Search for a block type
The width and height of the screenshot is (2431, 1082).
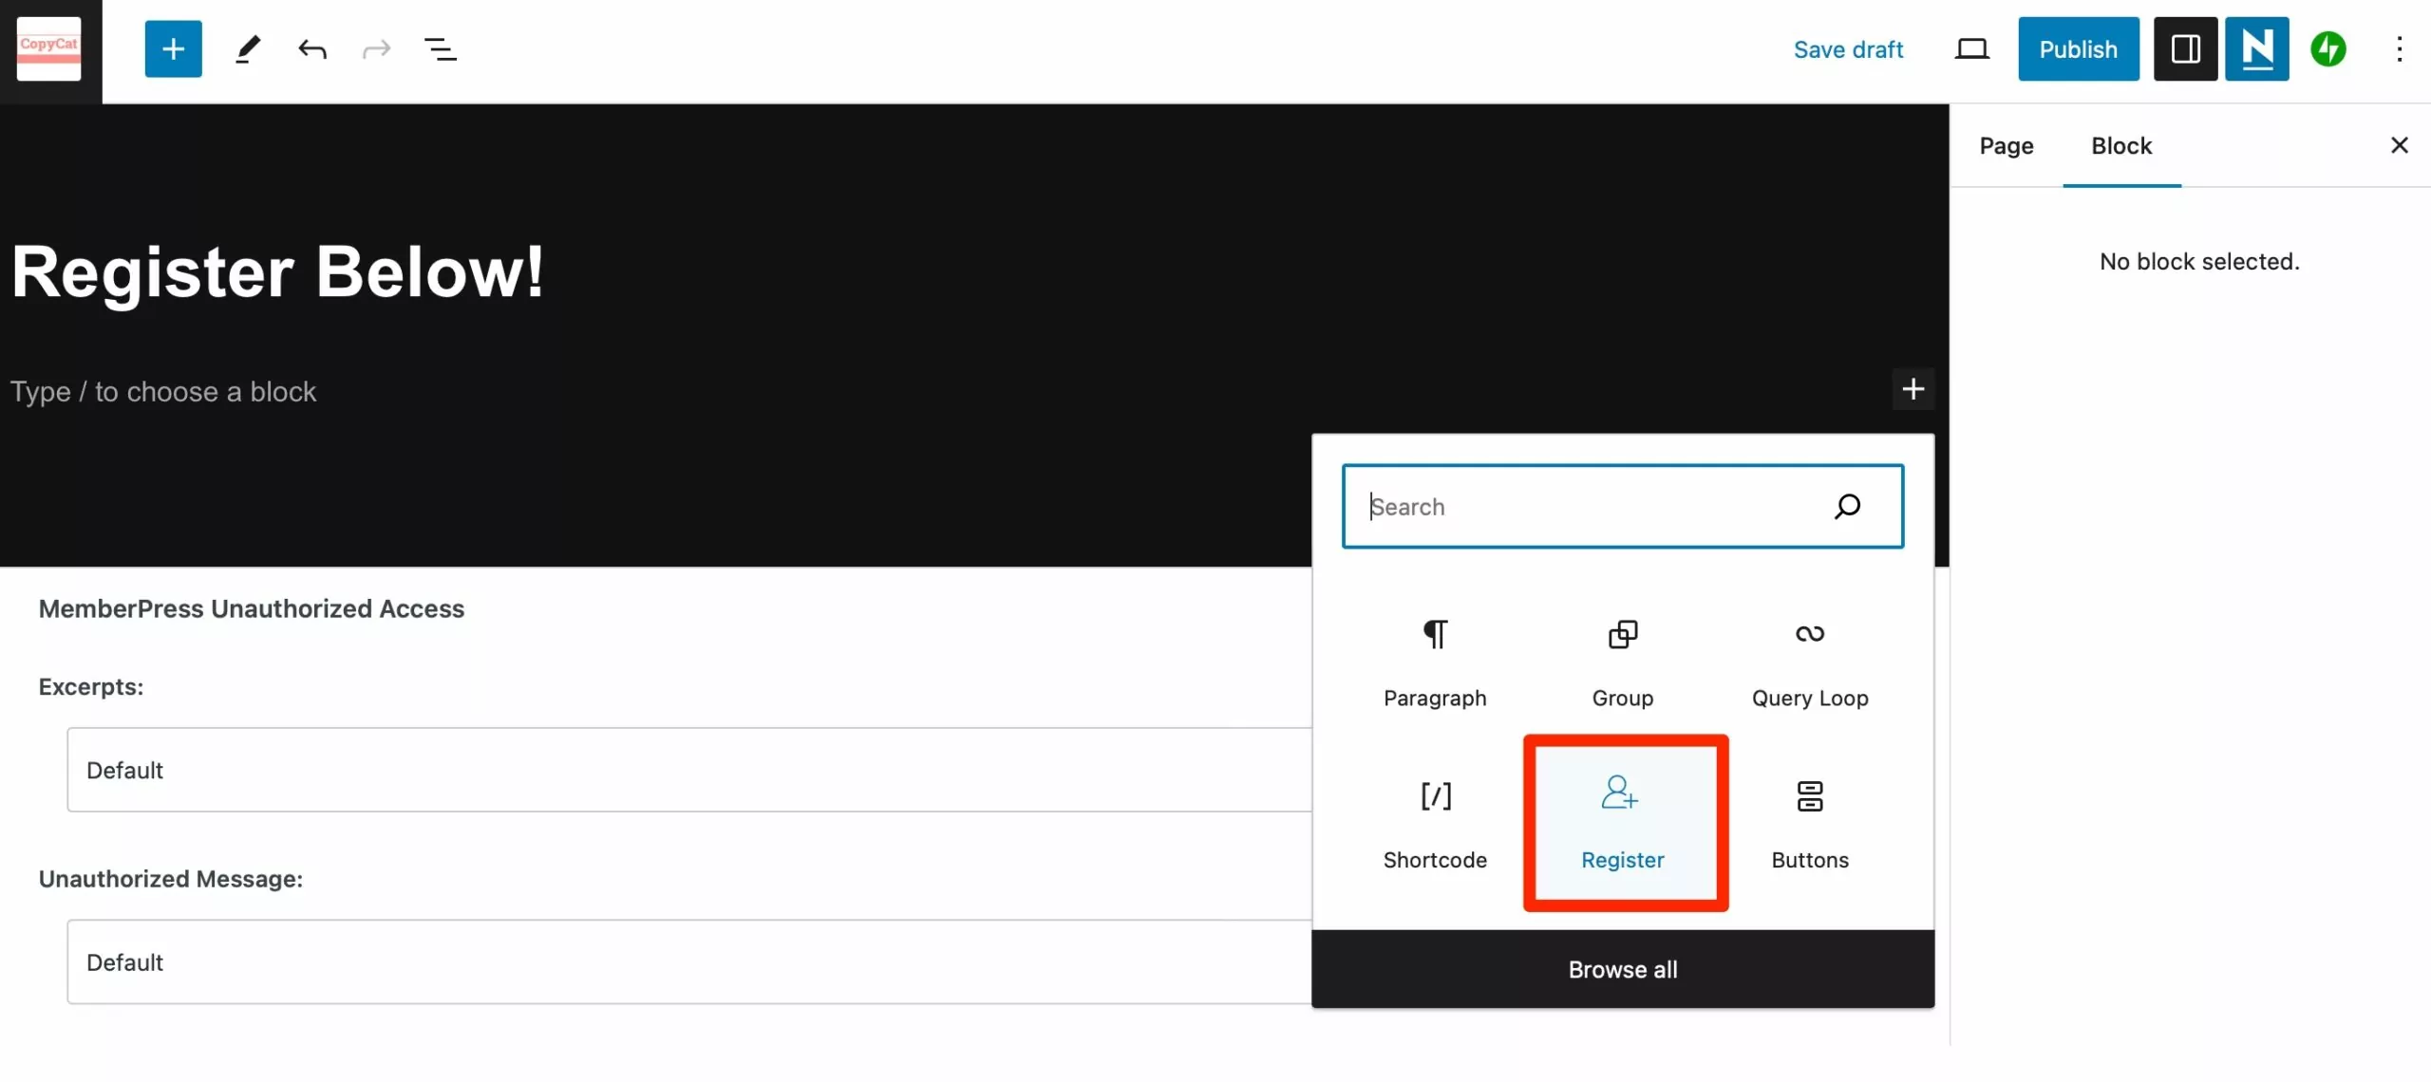1622,505
